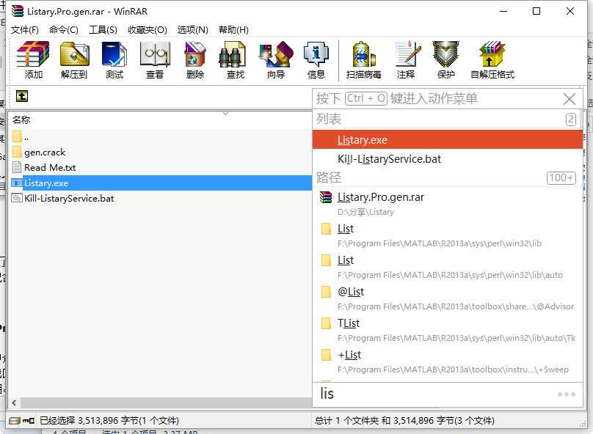Viewport: 593px width, 434px height.
Task: Click the D:\分享\Listary path text
Action: pyautogui.click(x=365, y=213)
